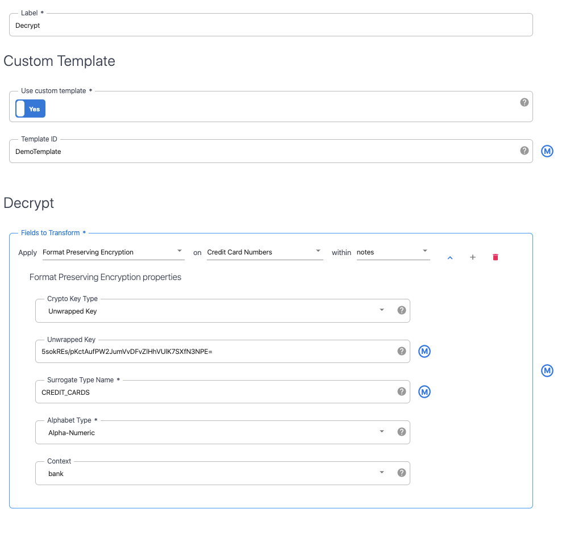Viewport: 566px width, 534px height.
Task: Click macro icon next to Unwrapped Key
Action: (x=424, y=352)
